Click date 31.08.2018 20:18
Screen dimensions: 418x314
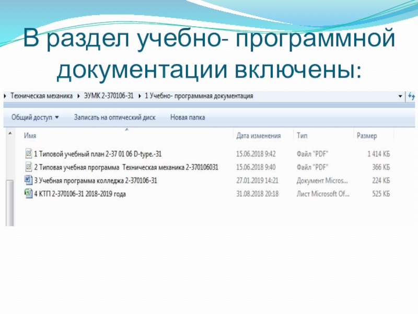(x=257, y=194)
